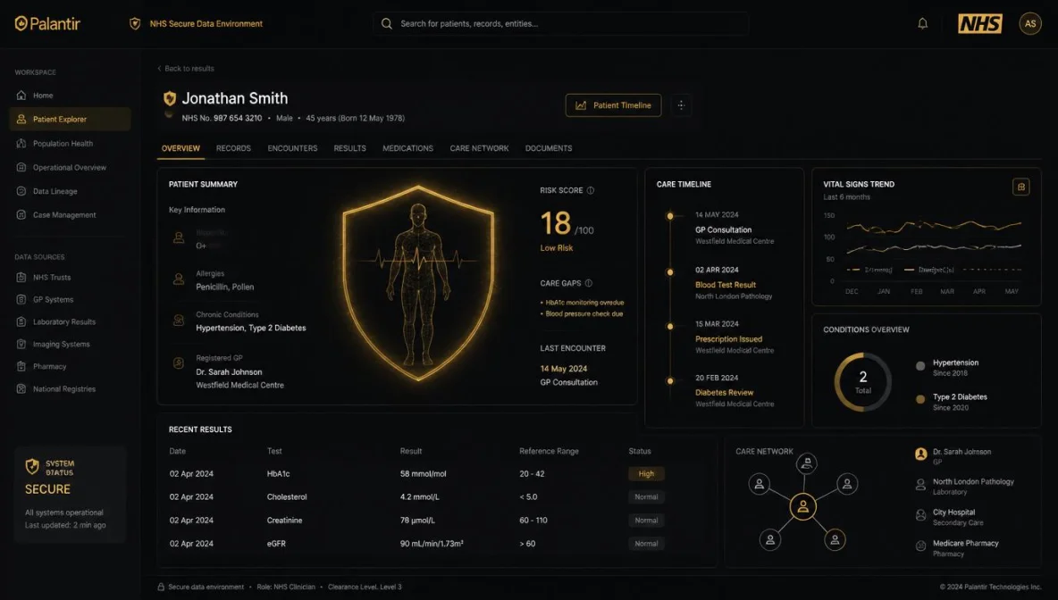This screenshot has height=600, width=1058.
Task: Click the 14 May 2024 timeline marker
Action: (x=670, y=216)
